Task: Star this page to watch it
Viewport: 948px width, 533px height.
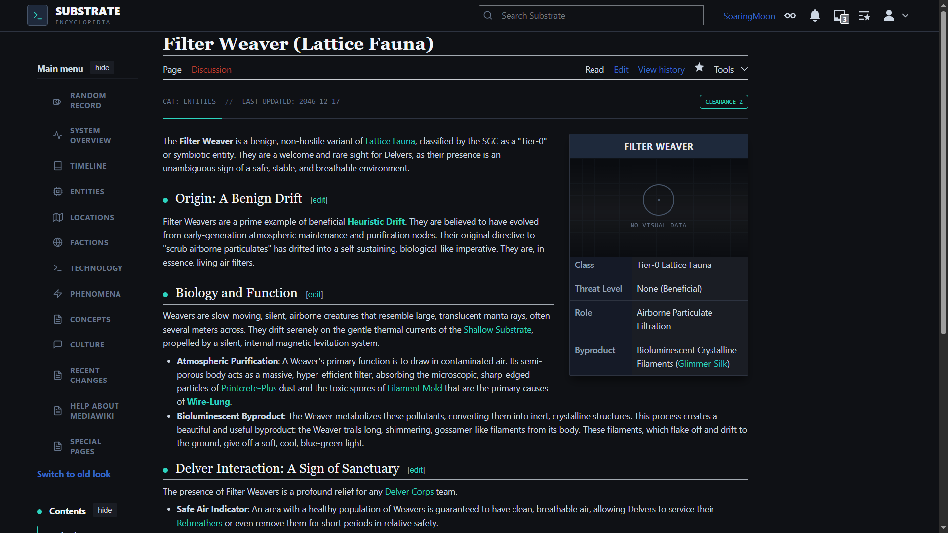Action: click(x=699, y=68)
